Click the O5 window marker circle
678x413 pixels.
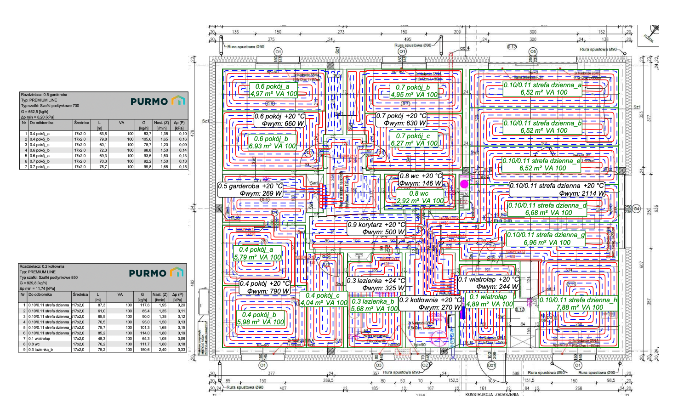click(533, 51)
